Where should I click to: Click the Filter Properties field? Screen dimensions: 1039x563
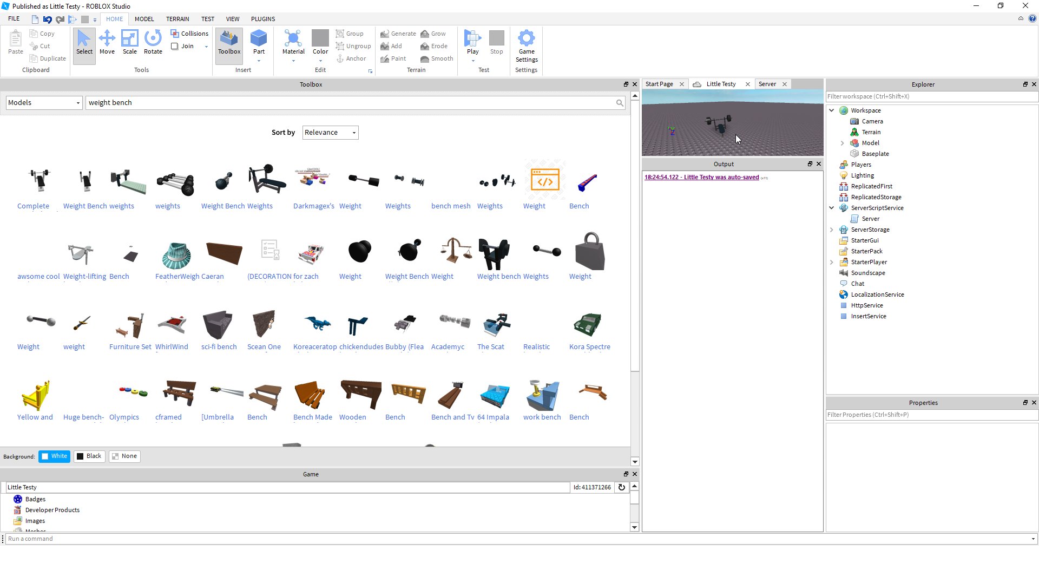click(932, 415)
